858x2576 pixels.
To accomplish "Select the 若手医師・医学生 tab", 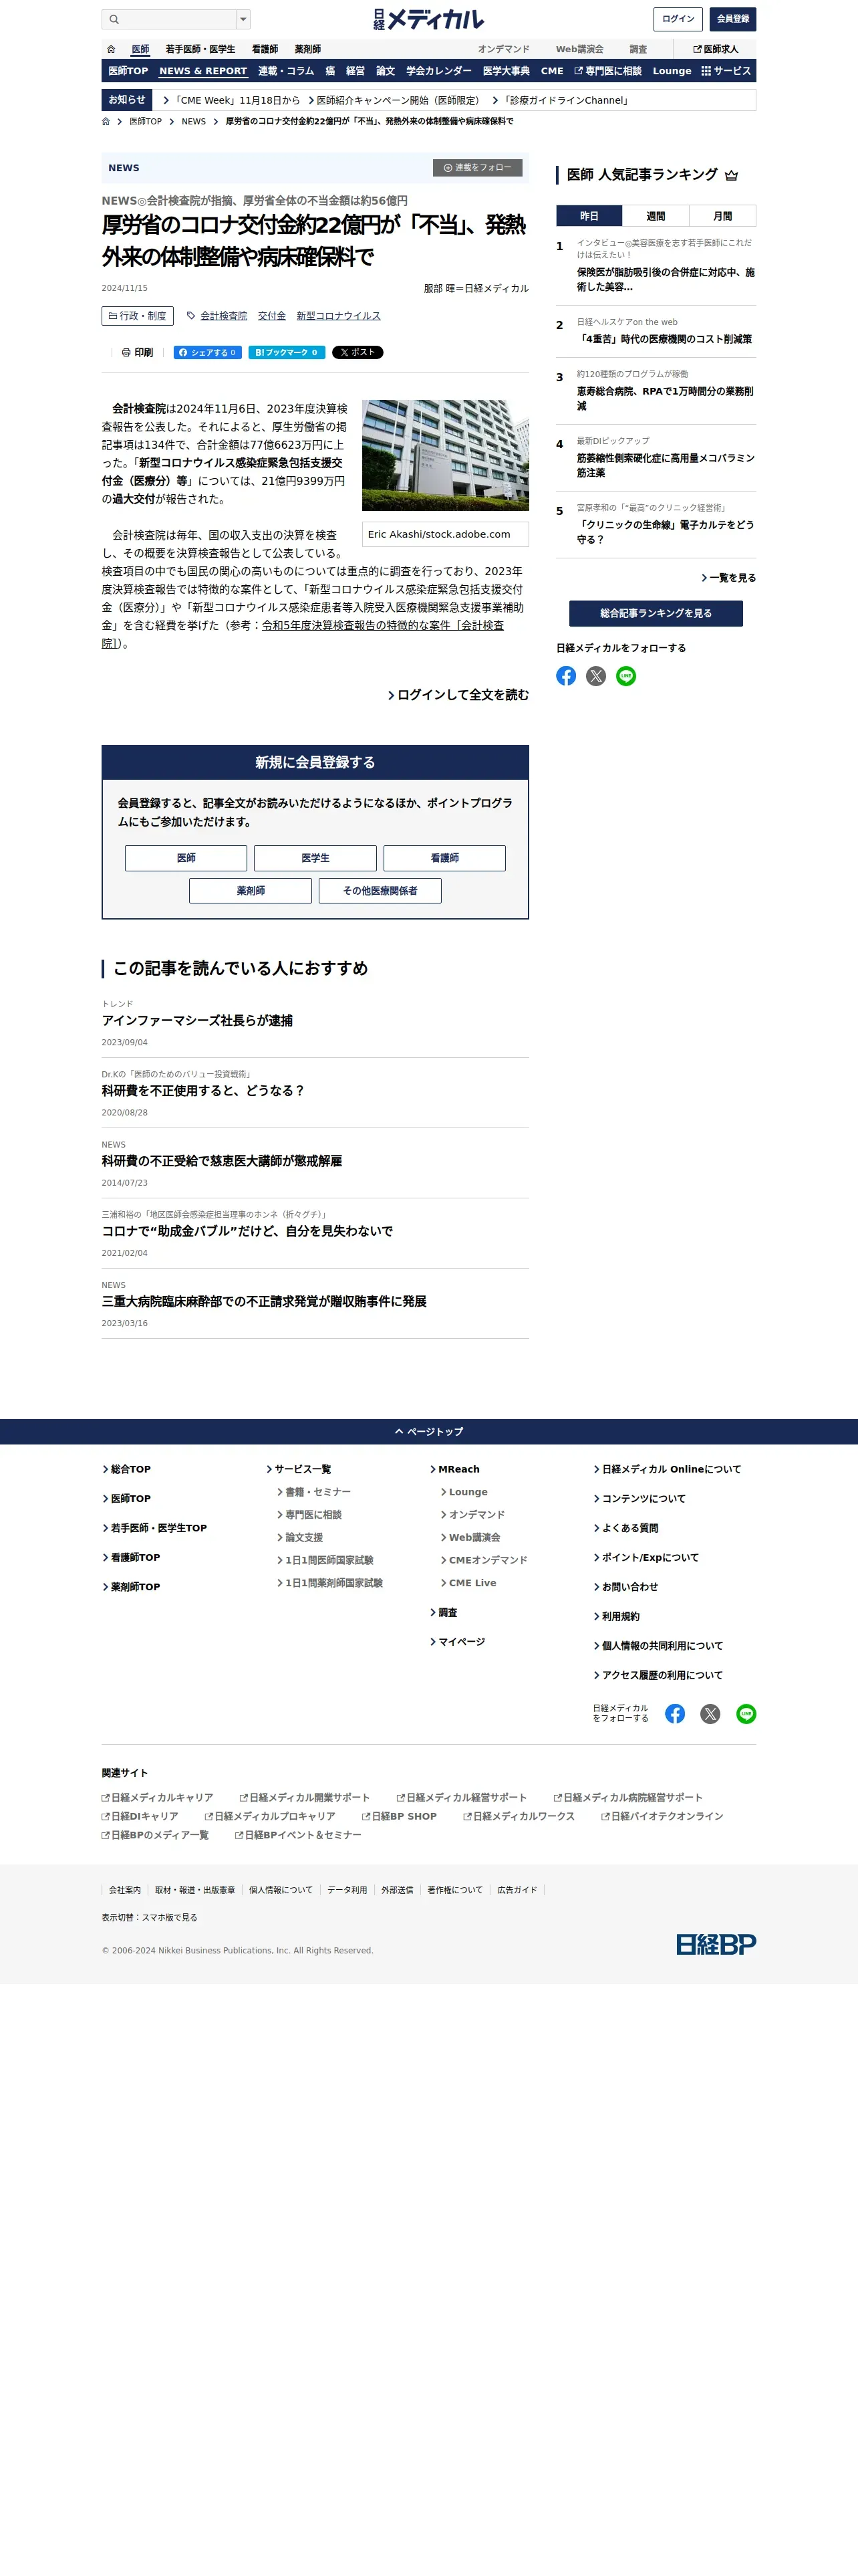I will tap(200, 49).
